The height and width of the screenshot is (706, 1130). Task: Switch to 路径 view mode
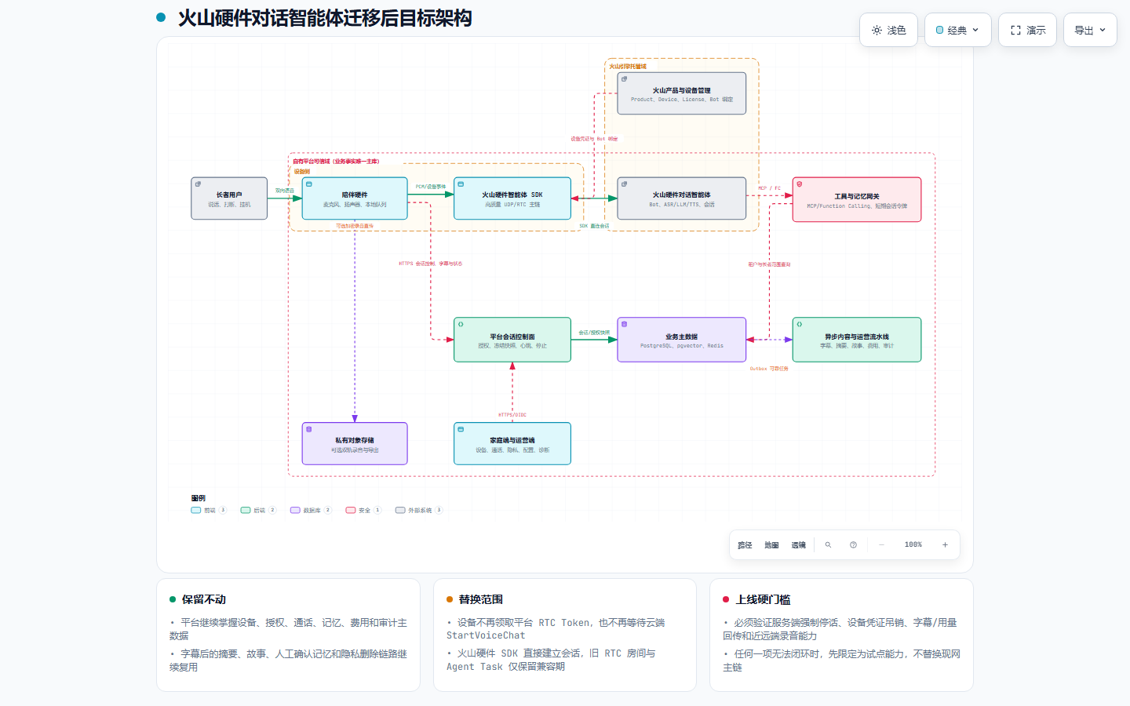pos(745,544)
